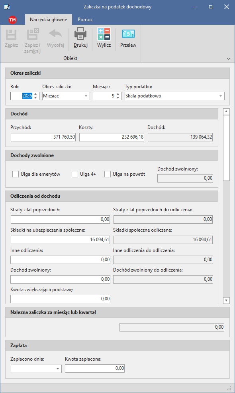235x393 pixels.
Task: Click Dochód zwolniony do odliczenia field
Action: click(x=163, y=279)
